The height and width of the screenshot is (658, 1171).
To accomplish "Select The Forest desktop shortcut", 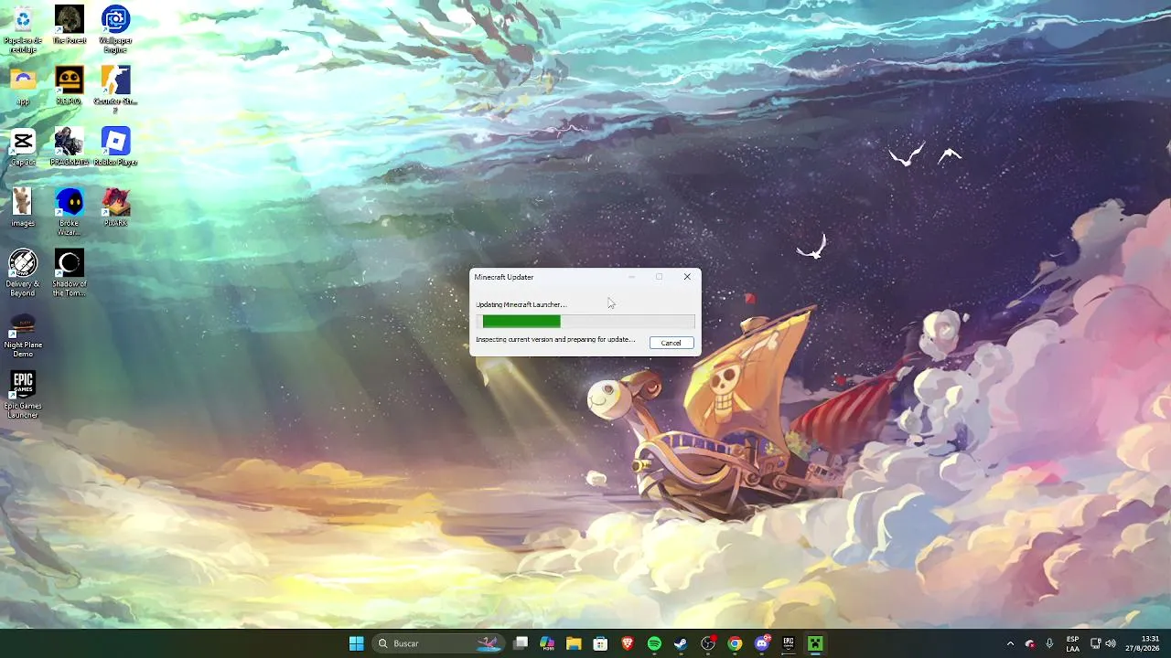I will [70, 25].
